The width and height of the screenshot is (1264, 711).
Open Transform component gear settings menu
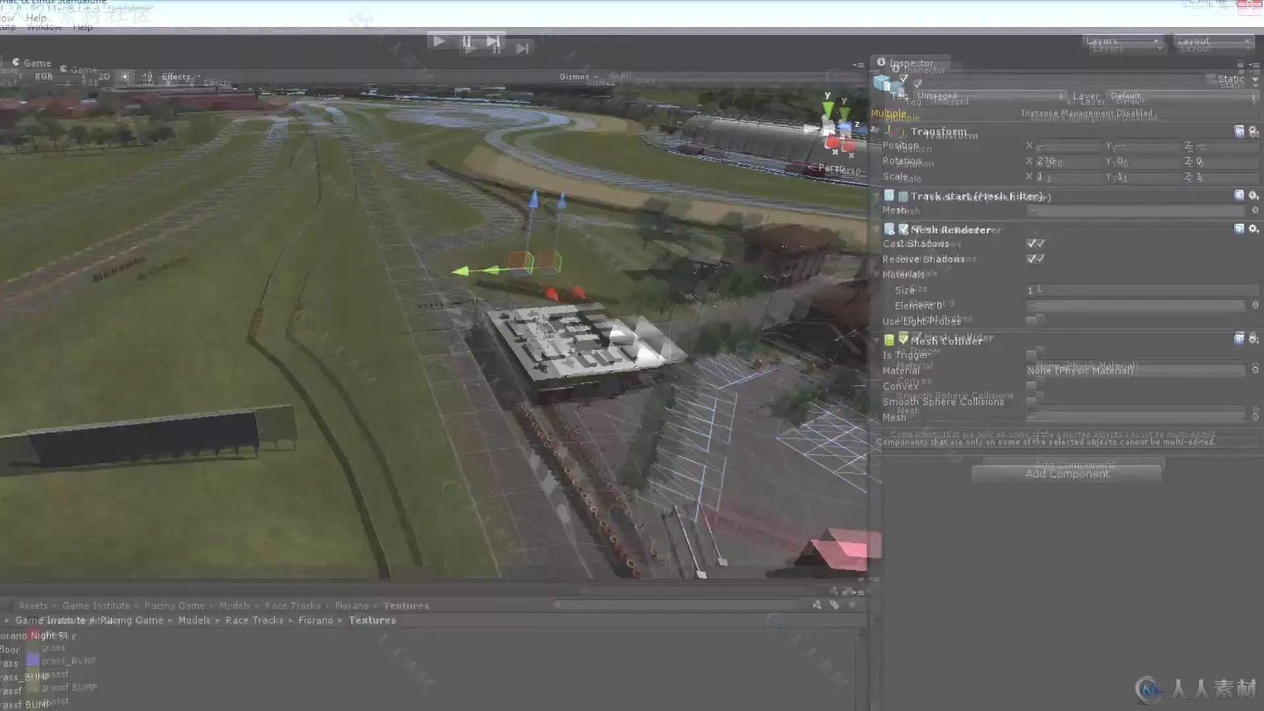[x=1253, y=131]
